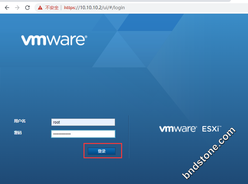
Task: Click the browser forward arrow
Action: pos(17,8)
